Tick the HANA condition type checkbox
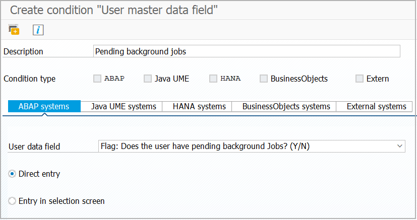The height and width of the screenshot is (220, 417). coord(213,79)
